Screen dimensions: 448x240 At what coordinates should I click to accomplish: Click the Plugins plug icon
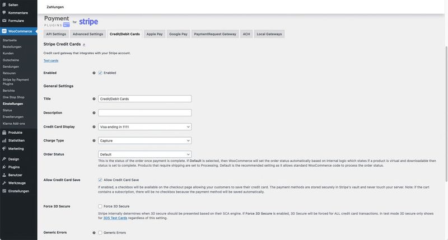point(4,167)
